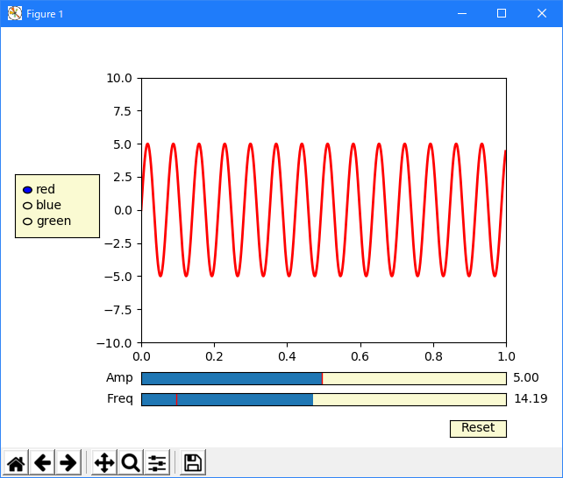Choose the blue line color option
This screenshot has height=478, width=563.
27,206
